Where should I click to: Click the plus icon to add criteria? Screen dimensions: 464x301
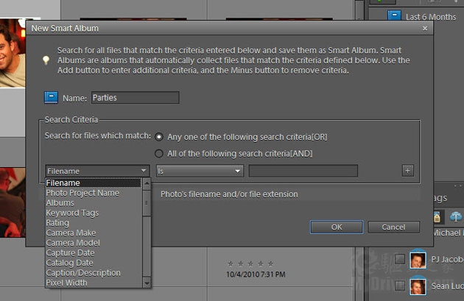(407, 171)
